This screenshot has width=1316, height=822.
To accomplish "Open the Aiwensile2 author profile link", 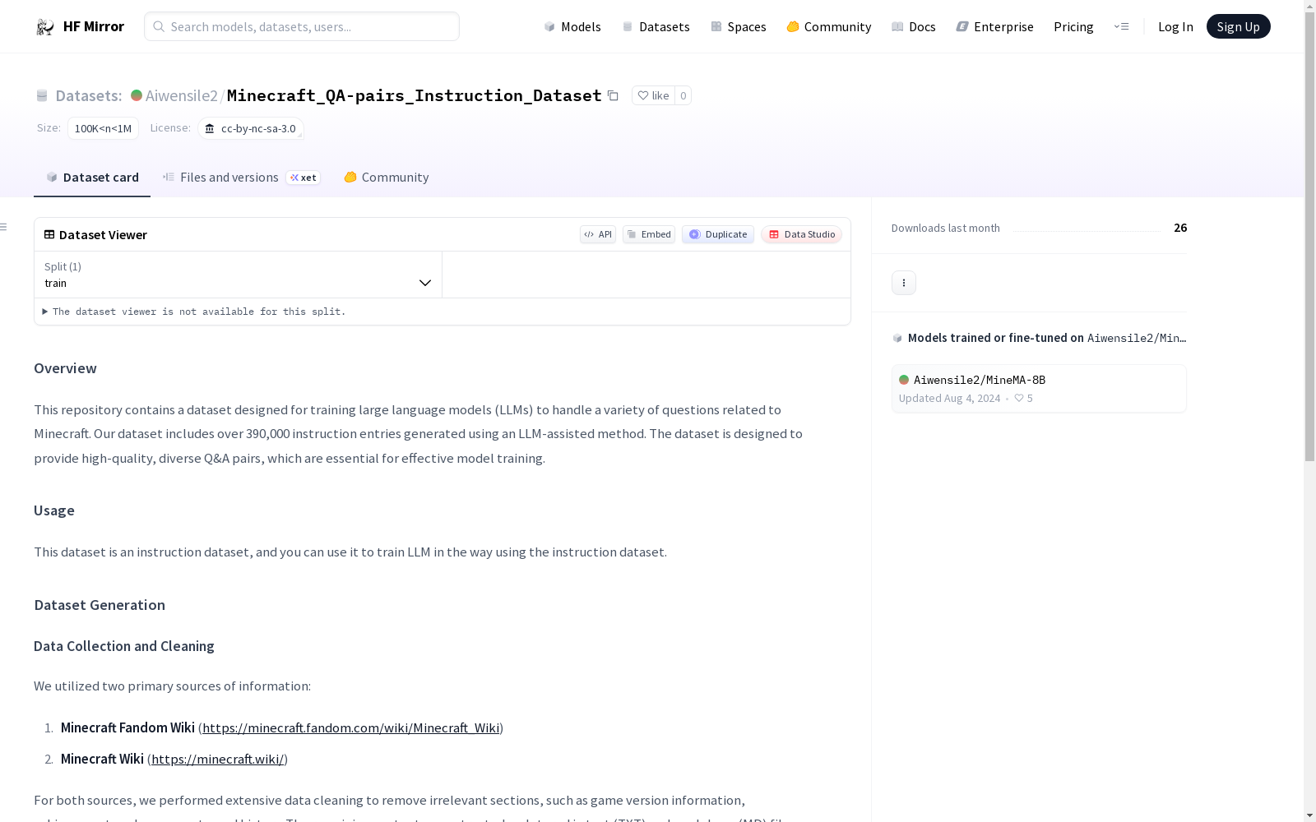I will pyautogui.click(x=181, y=95).
